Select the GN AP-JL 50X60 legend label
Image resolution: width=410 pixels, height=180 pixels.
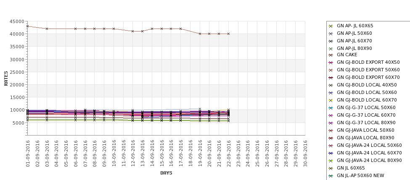[354, 34]
